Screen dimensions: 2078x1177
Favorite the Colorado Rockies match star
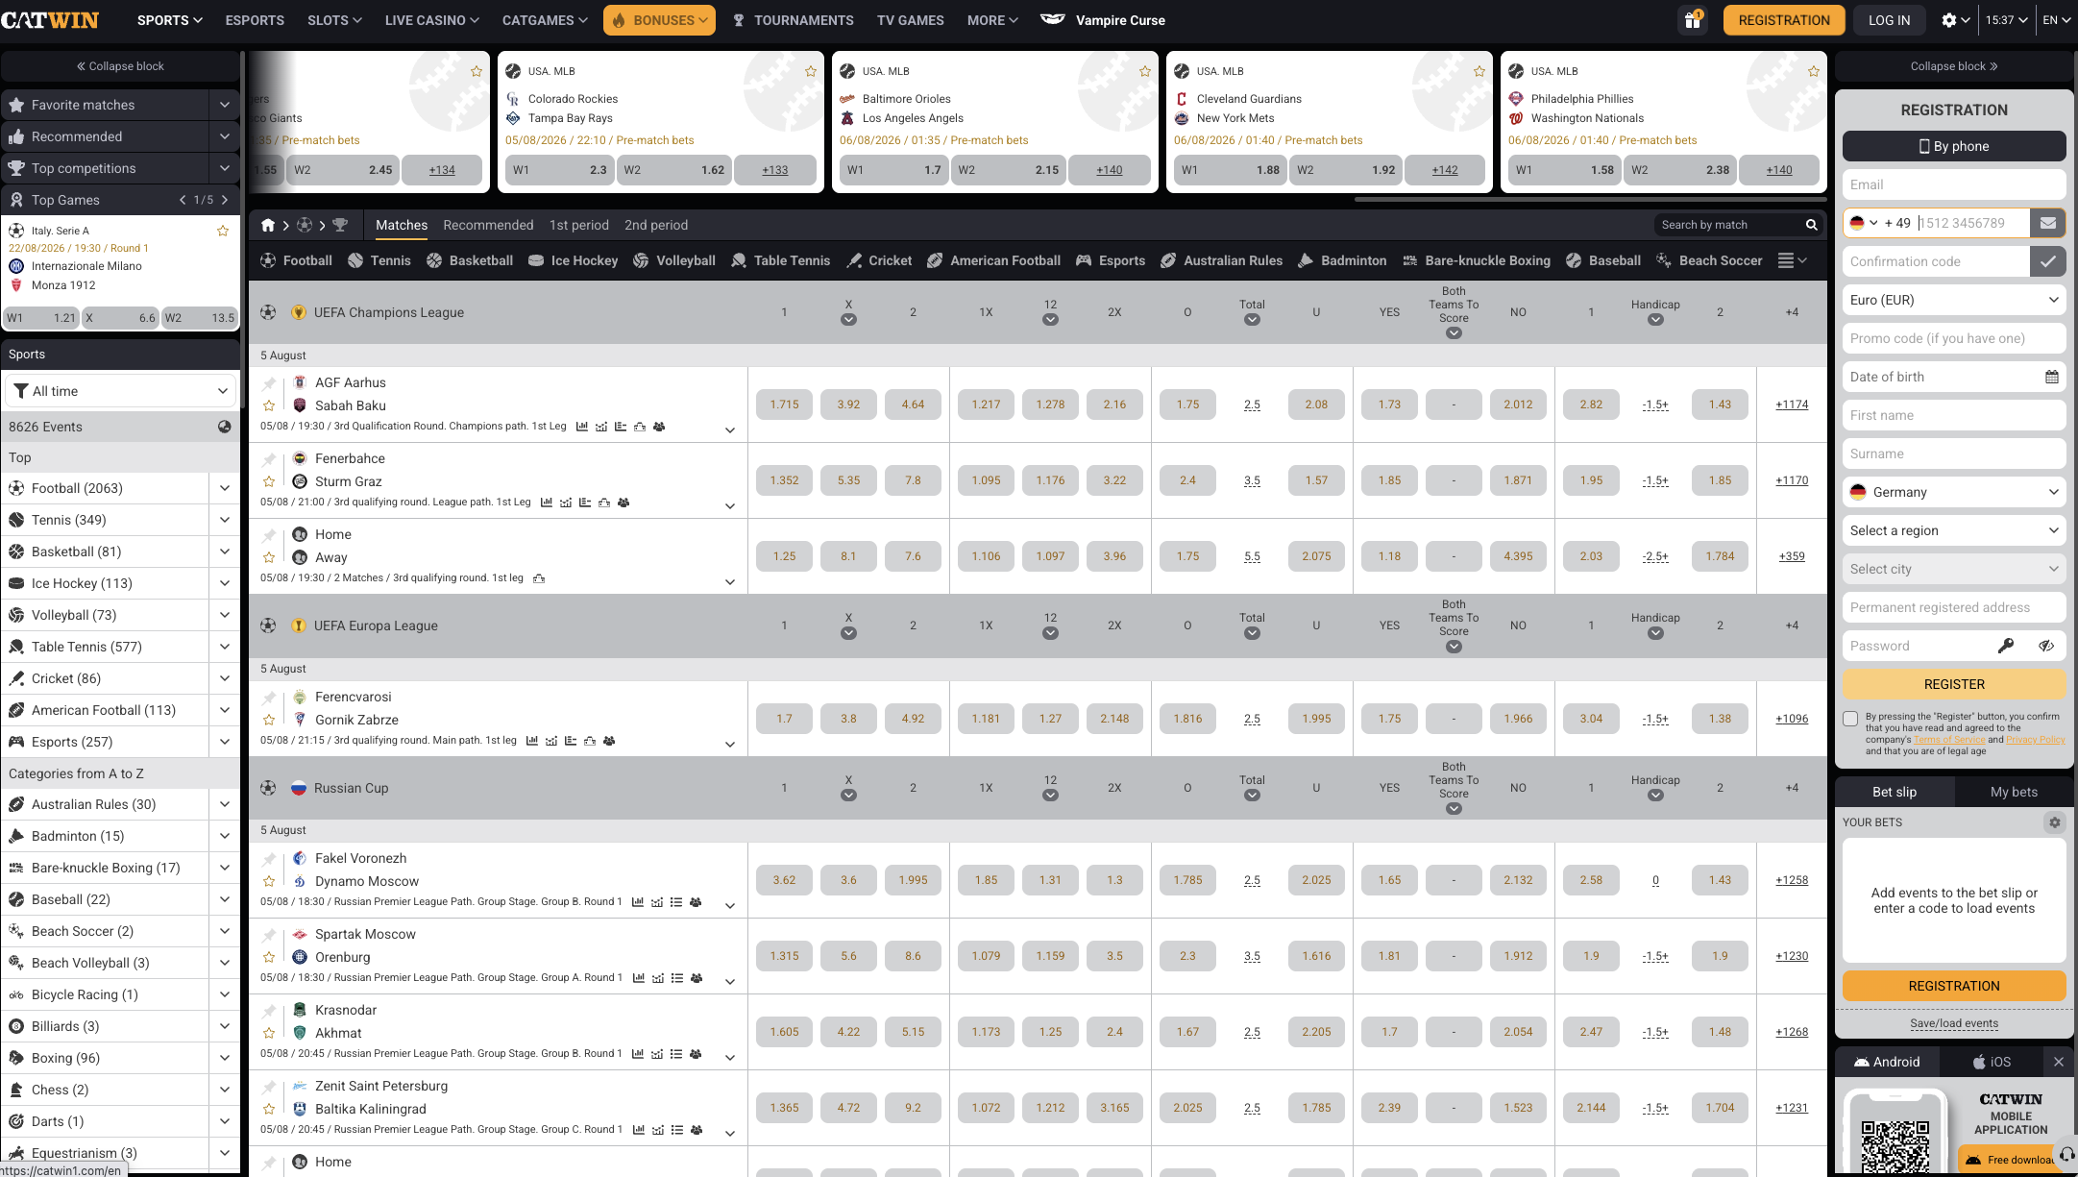[811, 71]
